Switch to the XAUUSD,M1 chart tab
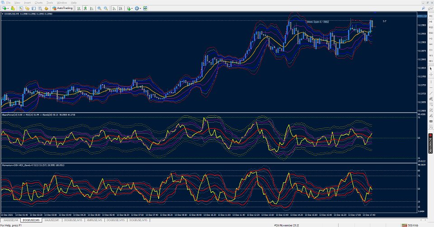This screenshot has width=434, height=227. point(52,220)
